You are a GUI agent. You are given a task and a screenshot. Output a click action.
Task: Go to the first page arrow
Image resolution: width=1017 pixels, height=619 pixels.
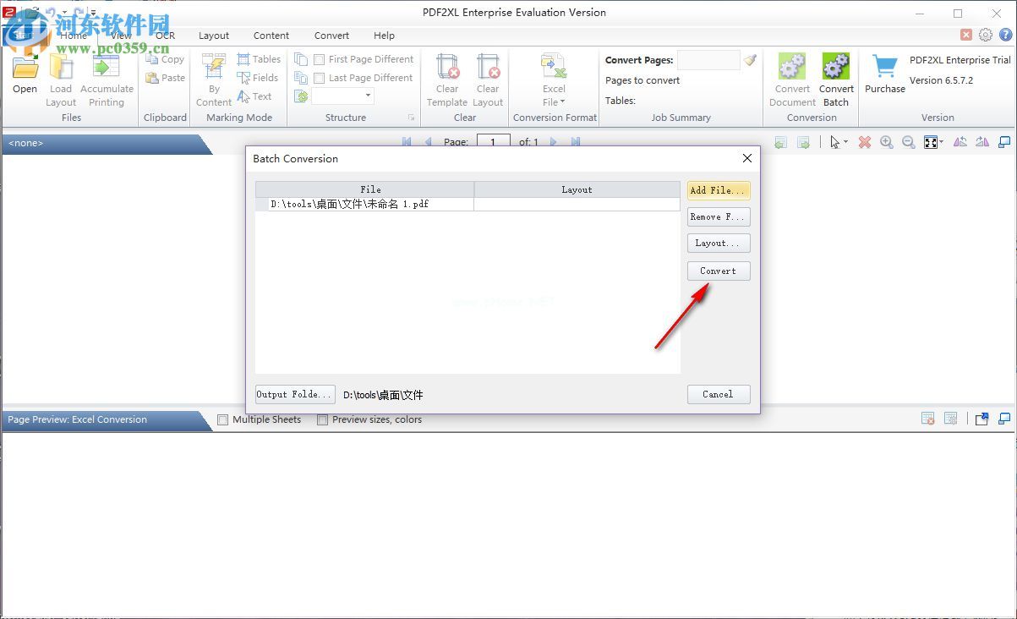[407, 142]
